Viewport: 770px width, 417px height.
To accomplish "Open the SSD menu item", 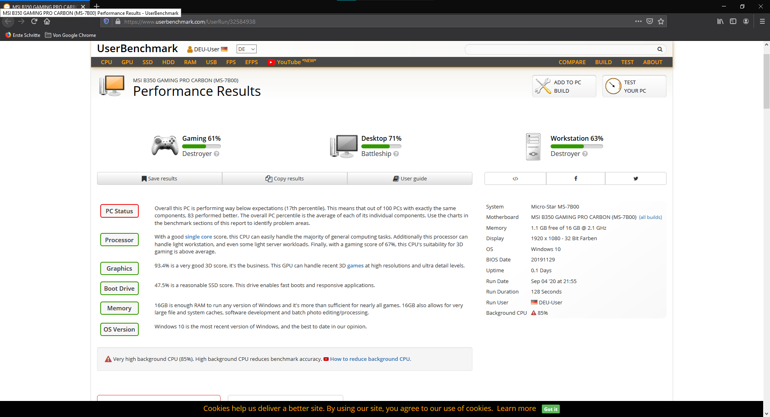I will 148,62.
